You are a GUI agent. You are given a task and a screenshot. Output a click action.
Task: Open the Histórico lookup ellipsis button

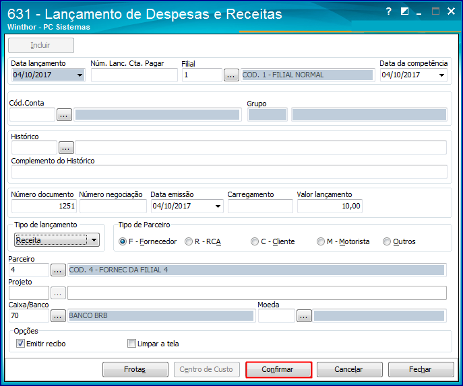[x=66, y=148]
